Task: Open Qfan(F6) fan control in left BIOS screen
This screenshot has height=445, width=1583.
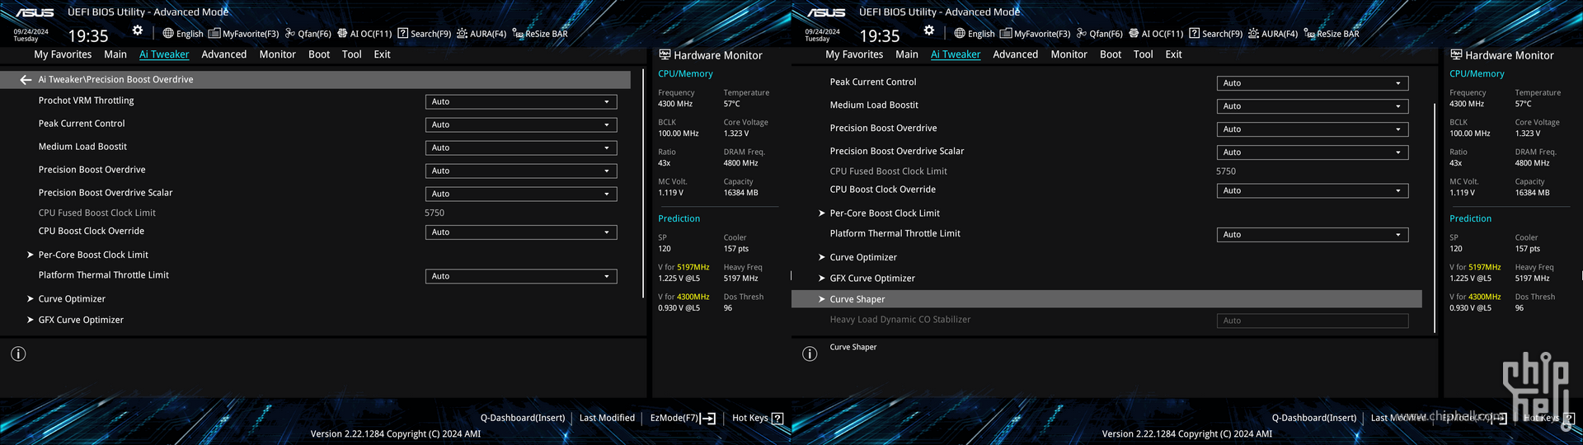Action: 308,34
